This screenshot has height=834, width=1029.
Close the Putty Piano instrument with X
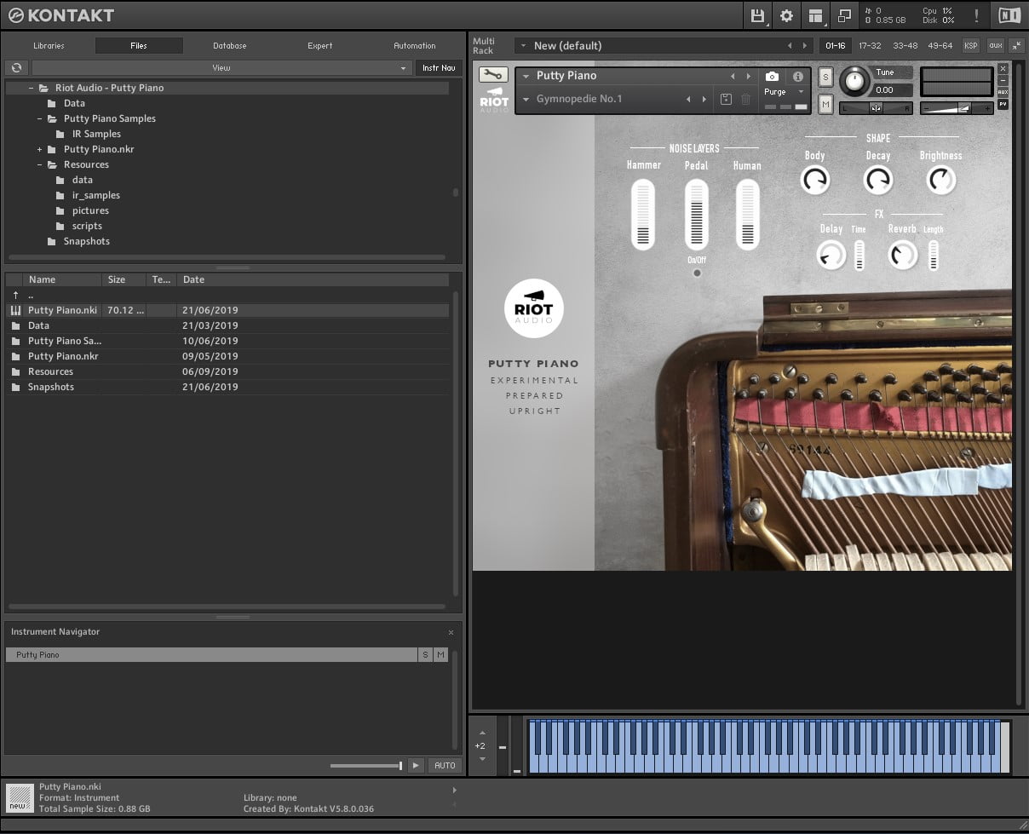[x=1003, y=68]
